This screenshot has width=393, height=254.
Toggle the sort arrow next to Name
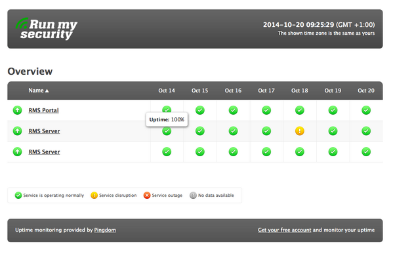[x=47, y=91]
